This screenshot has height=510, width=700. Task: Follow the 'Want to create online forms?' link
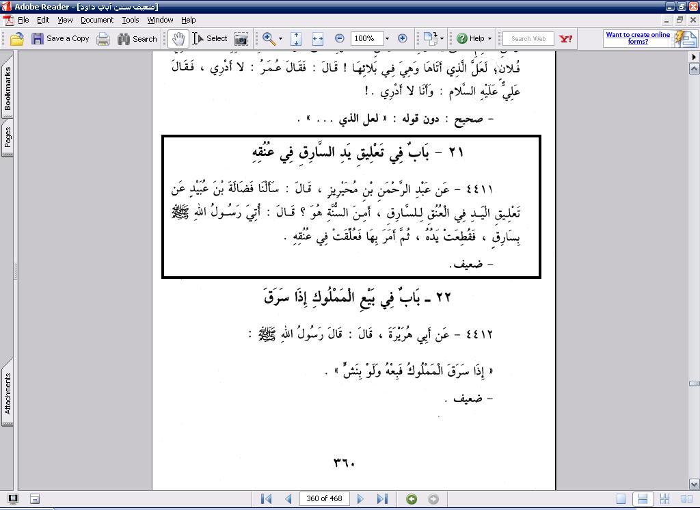(x=638, y=38)
